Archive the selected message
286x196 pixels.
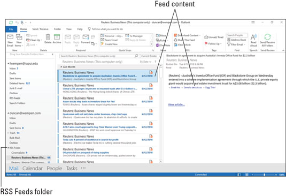click(x=57, y=39)
